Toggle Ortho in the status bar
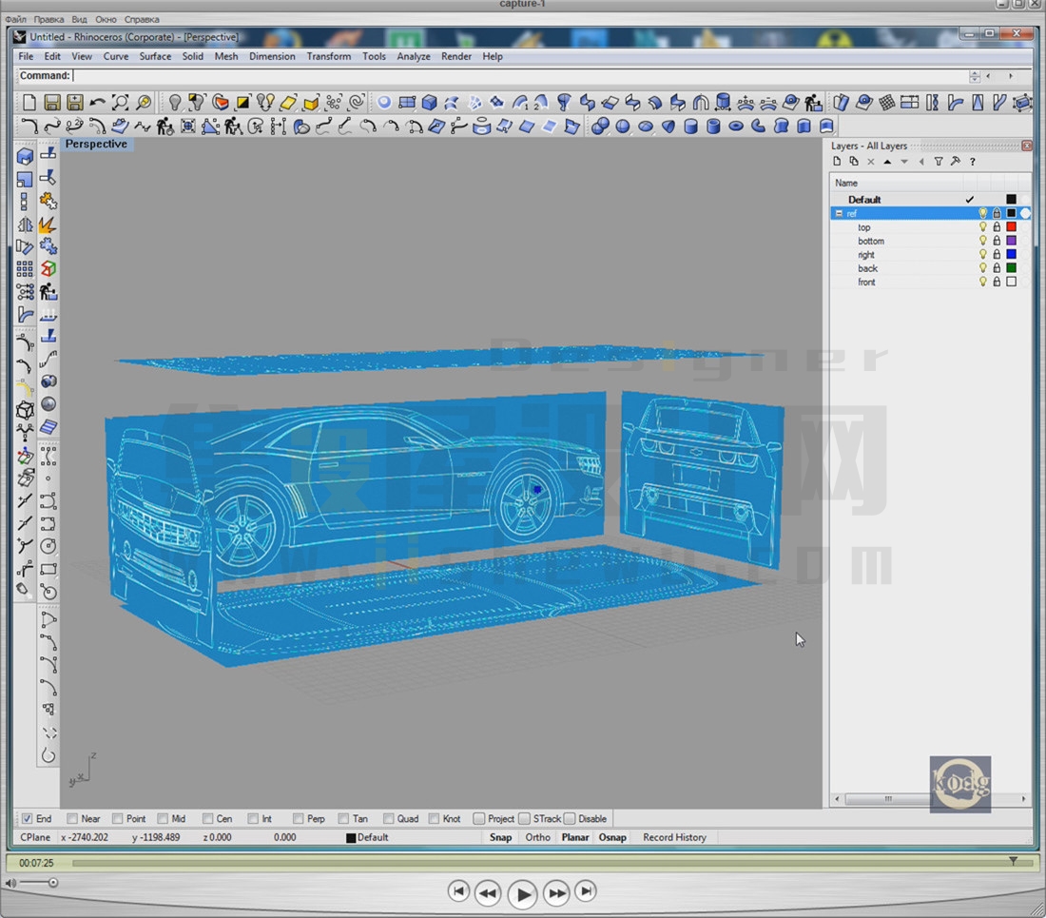1046x918 pixels. pos(537,837)
